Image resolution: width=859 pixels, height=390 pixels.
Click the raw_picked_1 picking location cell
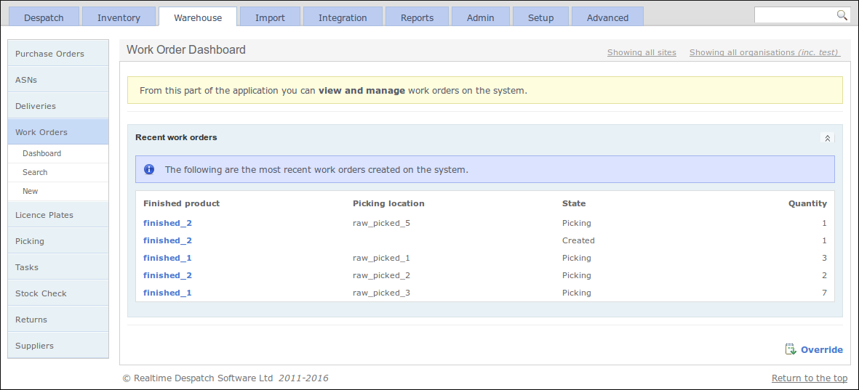(381, 258)
